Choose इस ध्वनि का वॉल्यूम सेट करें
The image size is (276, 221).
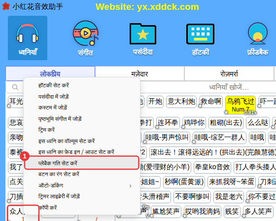[82, 141]
